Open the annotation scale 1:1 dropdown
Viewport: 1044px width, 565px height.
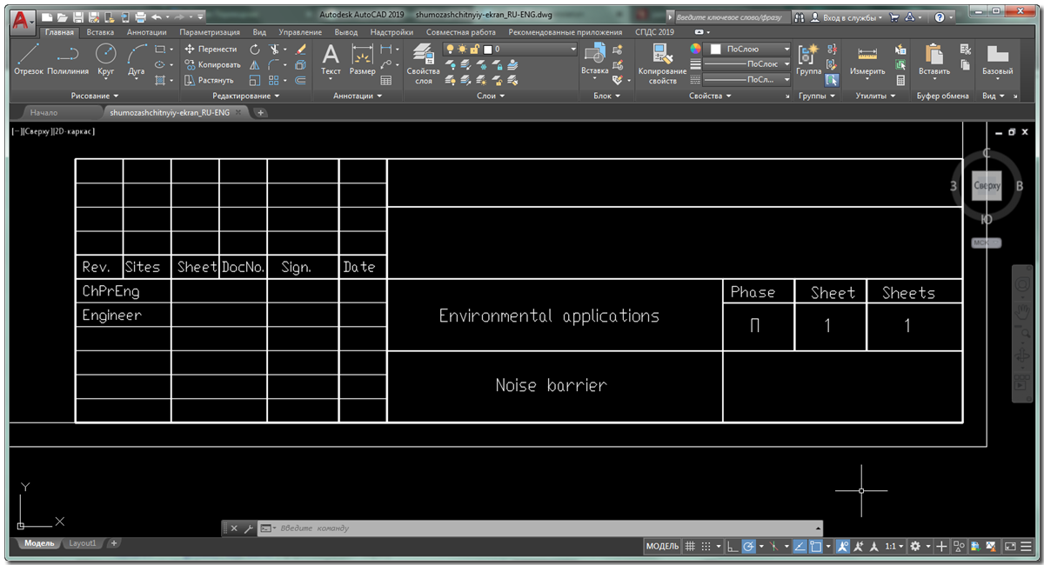click(x=893, y=547)
